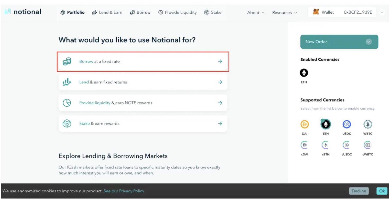390x199 pixels.
Task: Select the WBTC currency icon
Action: point(368,124)
